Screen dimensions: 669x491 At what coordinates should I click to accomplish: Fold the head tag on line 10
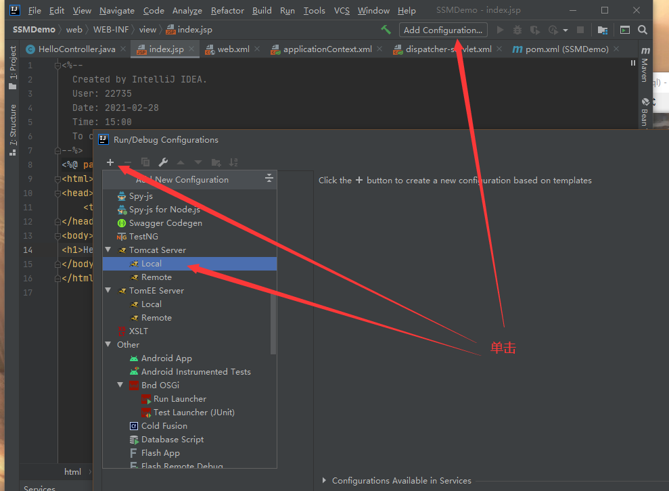coord(57,193)
